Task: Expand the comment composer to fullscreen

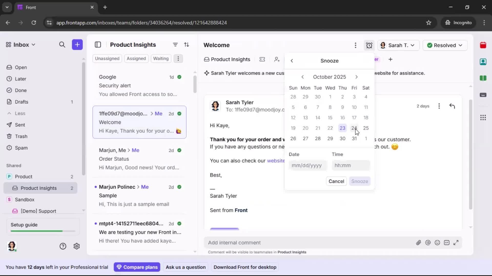Action: coord(456,243)
